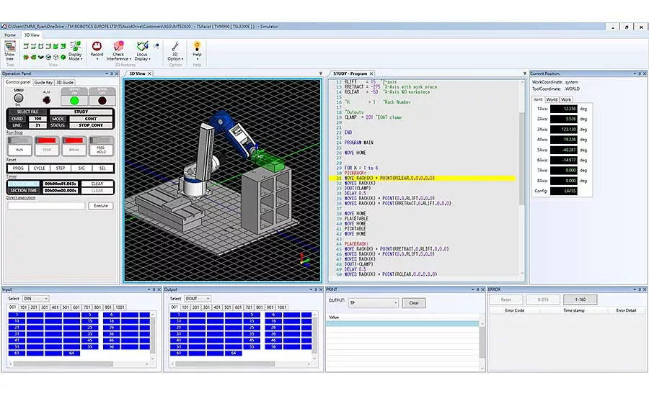Click the highlighted line 31 in the program
This screenshot has width=649, height=396.
point(422,178)
